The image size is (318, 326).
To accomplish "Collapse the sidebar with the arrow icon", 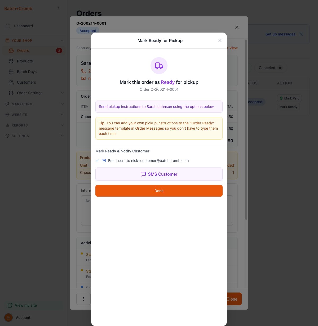I will (59, 8).
